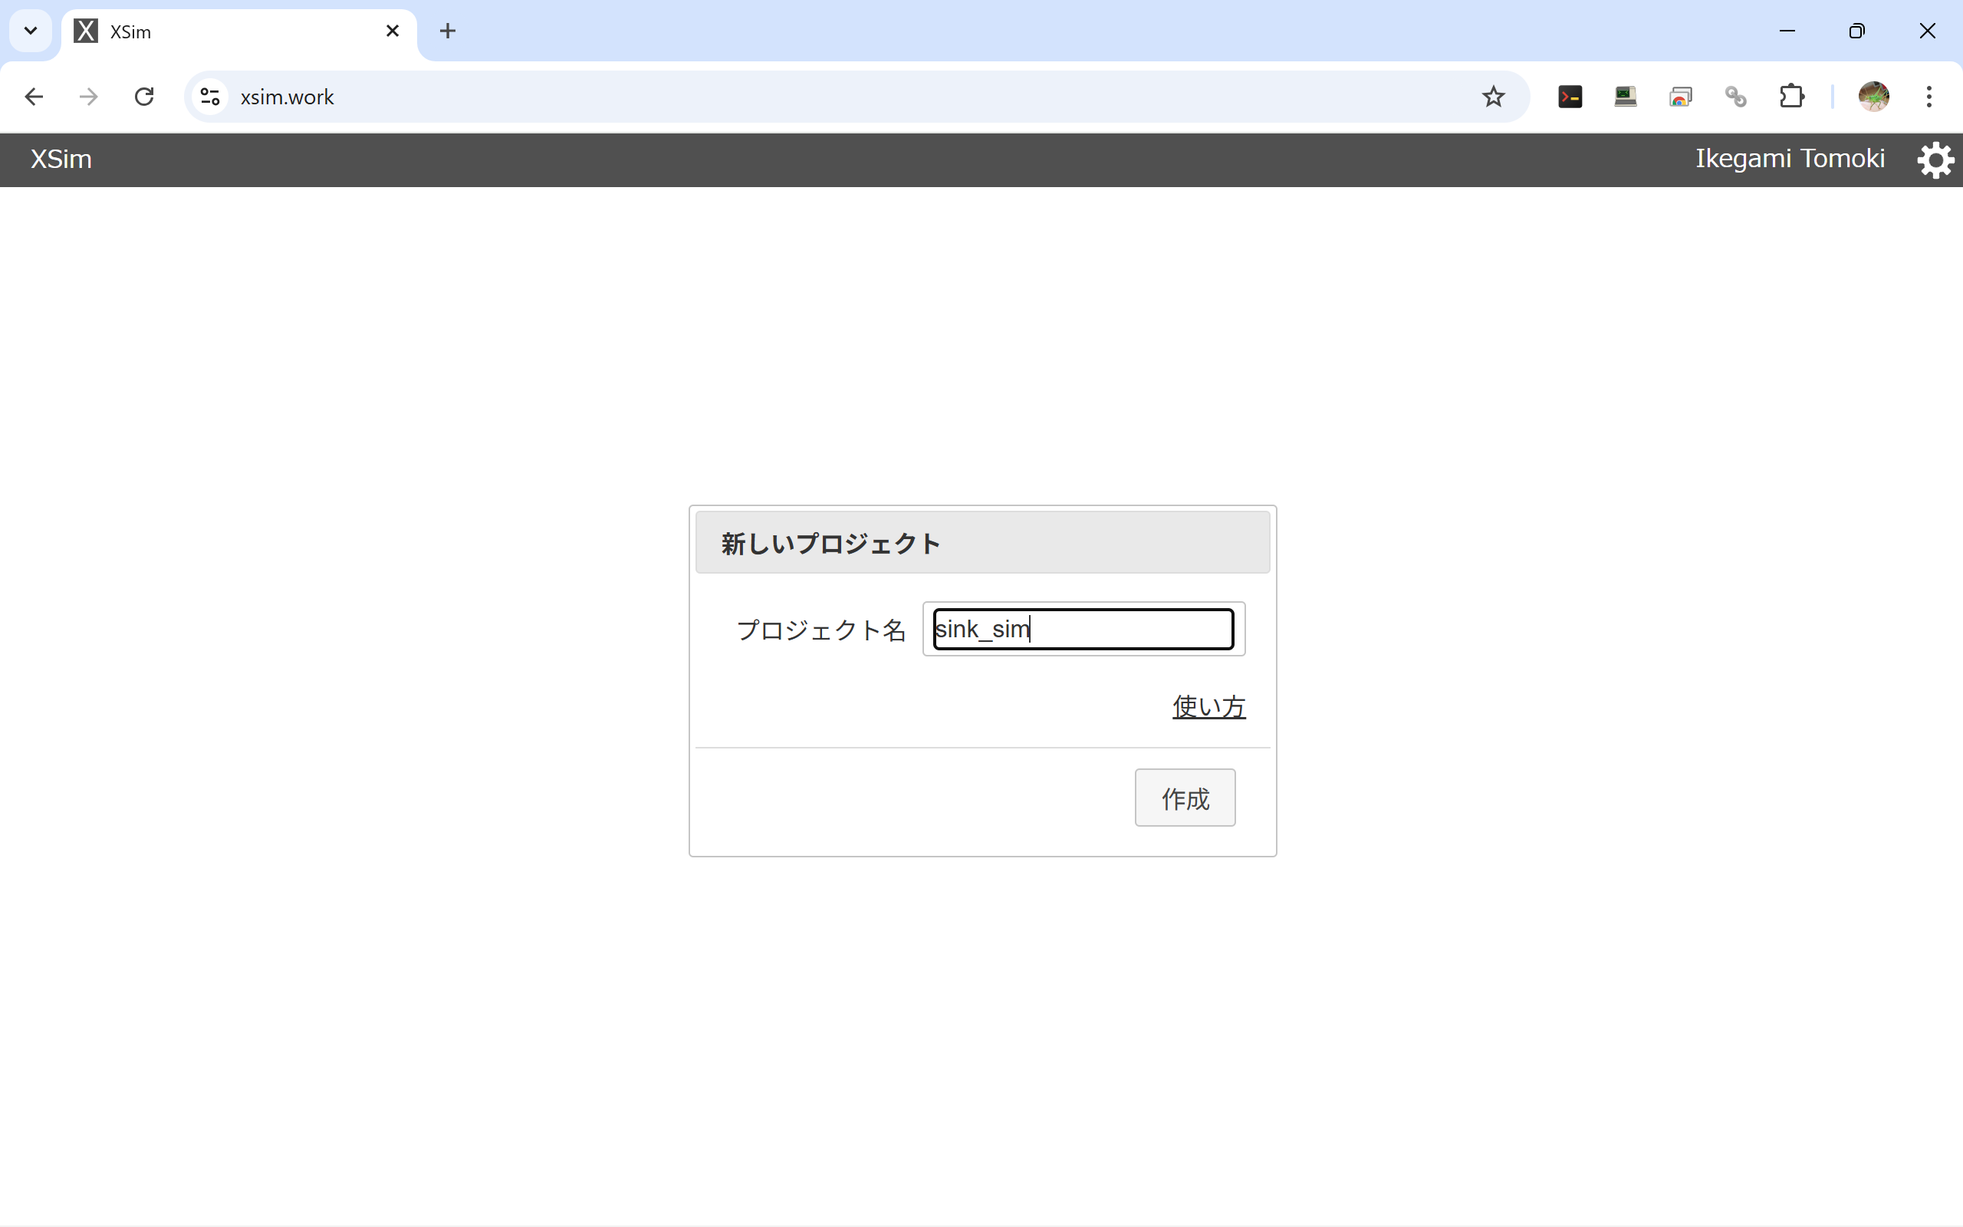Click the xsim.work address bar
The height and width of the screenshot is (1227, 1963).
tap(811, 97)
